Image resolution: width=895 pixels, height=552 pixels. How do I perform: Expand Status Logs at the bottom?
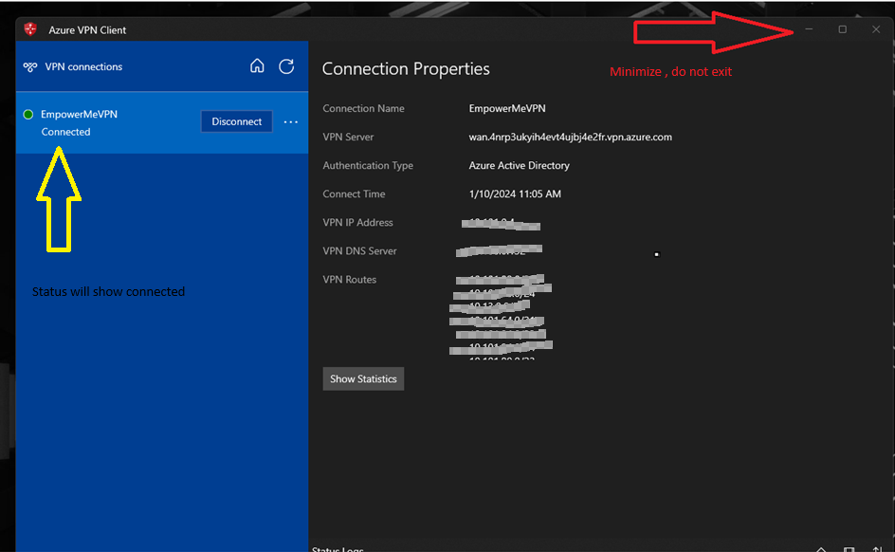click(338, 549)
